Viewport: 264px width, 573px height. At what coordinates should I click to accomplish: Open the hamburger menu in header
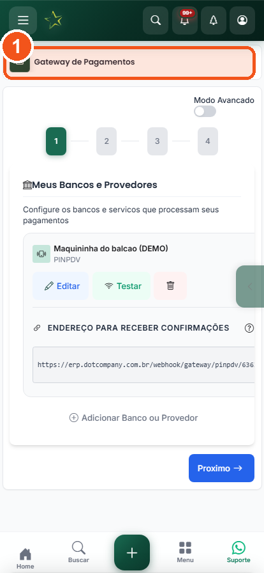click(23, 20)
